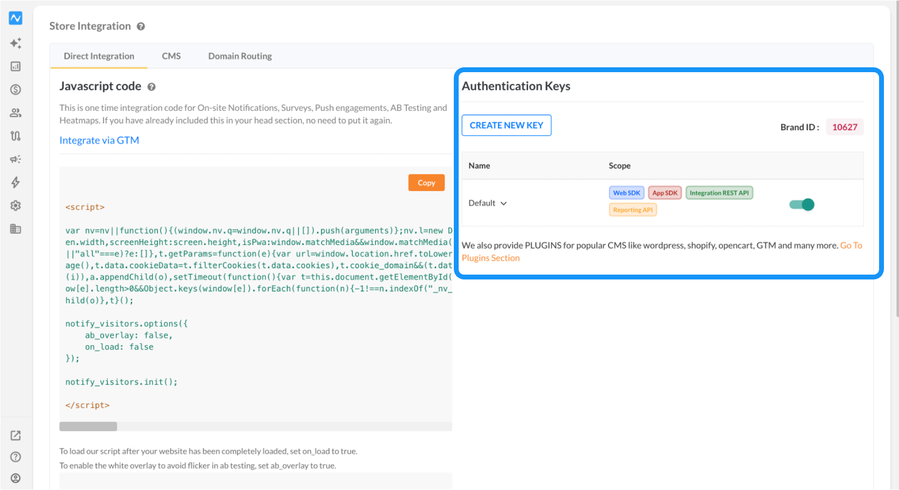
Task: Open the user profile icon in sidebar
Action: coord(16,478)
